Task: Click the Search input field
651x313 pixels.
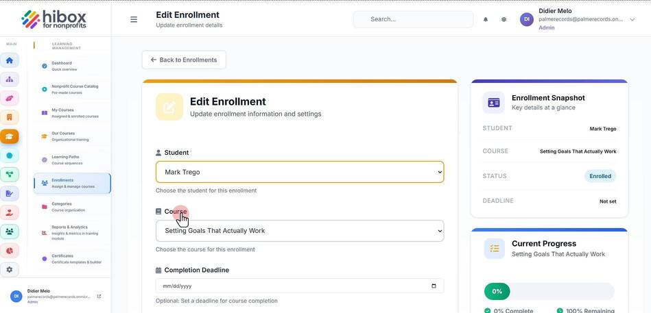Action: 413,19
